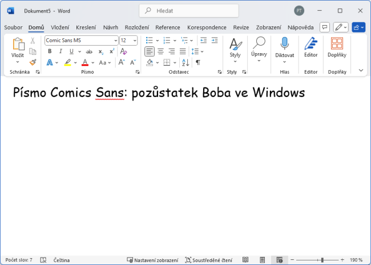Switch to Read mode view icon

[245, 260]
